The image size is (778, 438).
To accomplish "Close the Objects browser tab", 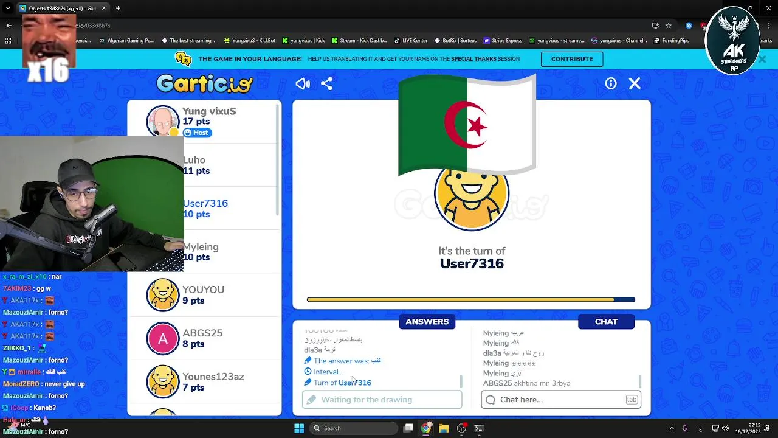I will 103,8.
